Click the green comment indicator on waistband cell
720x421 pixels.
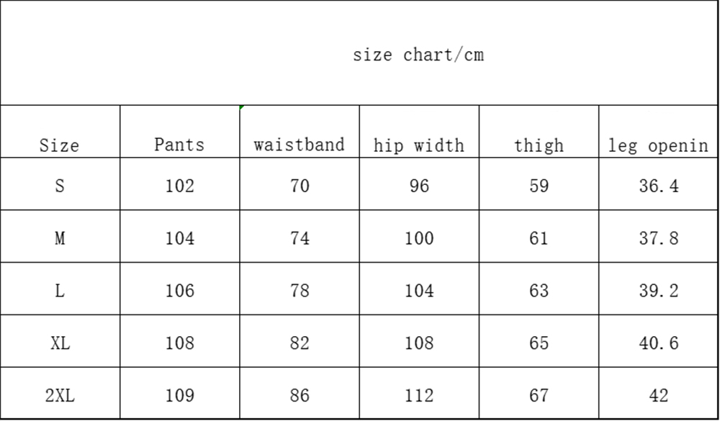pos(243,108)
